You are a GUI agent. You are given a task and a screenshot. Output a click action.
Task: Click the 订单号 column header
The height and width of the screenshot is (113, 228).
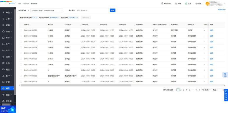(27, 24)
